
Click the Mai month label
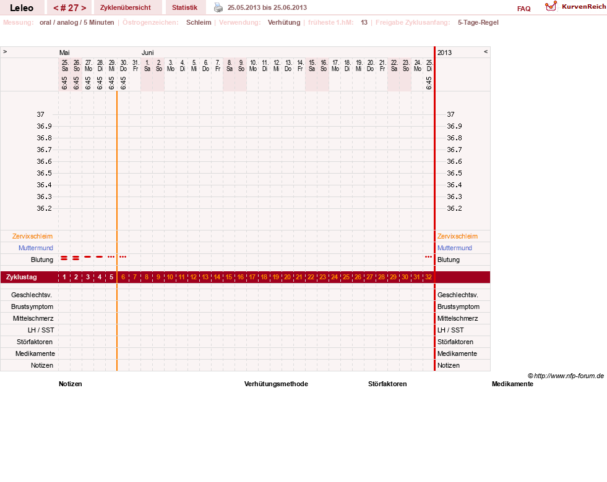[64, 53]
